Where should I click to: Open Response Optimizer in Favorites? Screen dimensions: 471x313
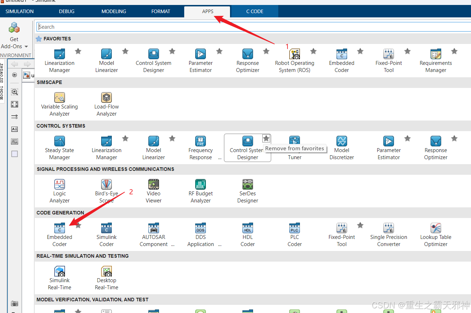tap(247, 61)
